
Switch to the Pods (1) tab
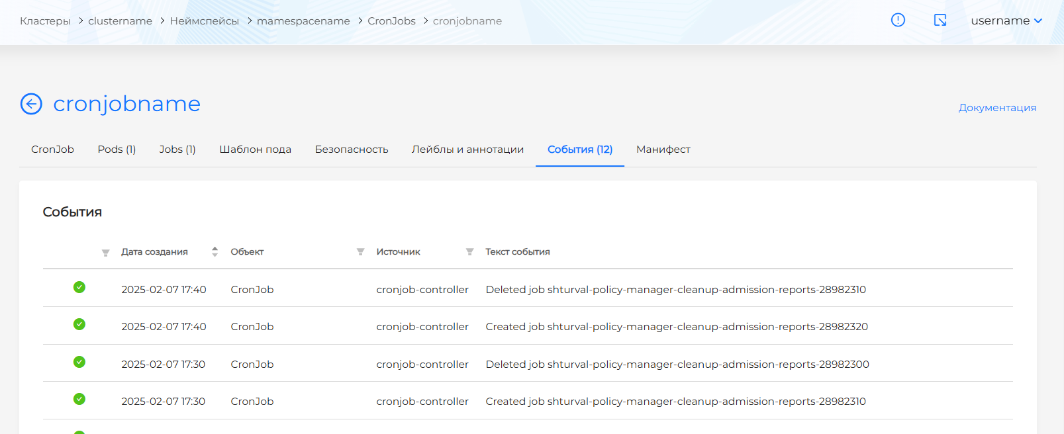point(117,150)
